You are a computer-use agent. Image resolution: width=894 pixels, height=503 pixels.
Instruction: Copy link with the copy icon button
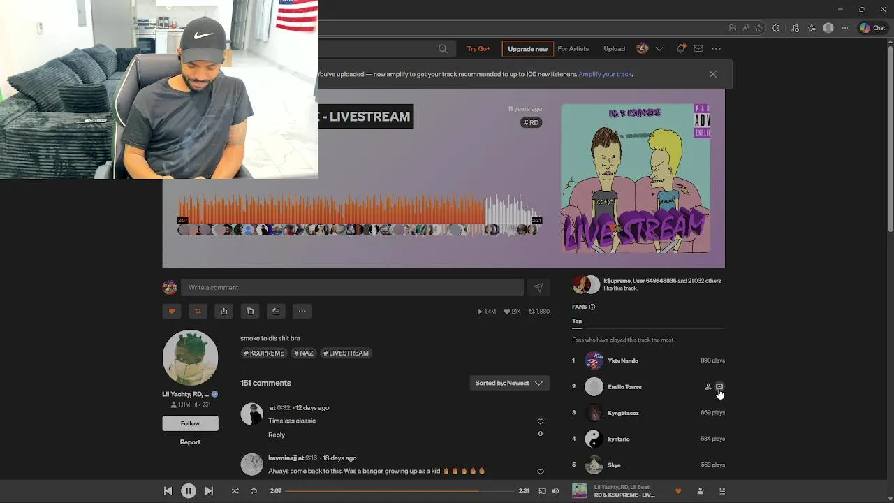pyautogui.click(x=250, y=312)
